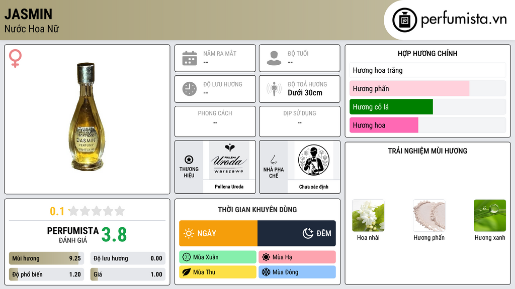Select the Mùa Đông season button
515x289 pixels.
point(297,272)
